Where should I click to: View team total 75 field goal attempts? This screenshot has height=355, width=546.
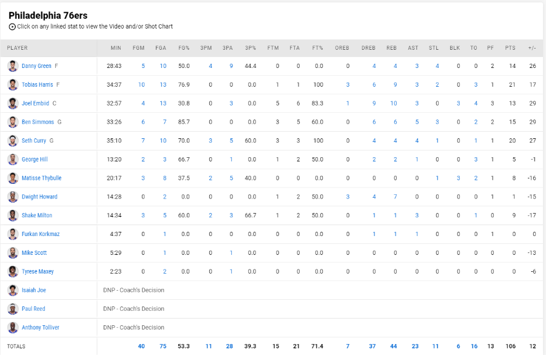tap(163, 347)
